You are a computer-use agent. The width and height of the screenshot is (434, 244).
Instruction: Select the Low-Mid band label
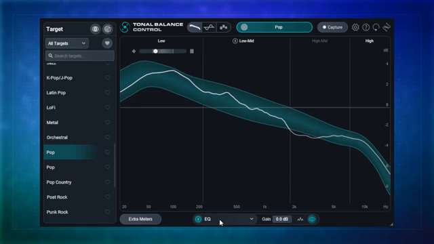tap(247, 41)
